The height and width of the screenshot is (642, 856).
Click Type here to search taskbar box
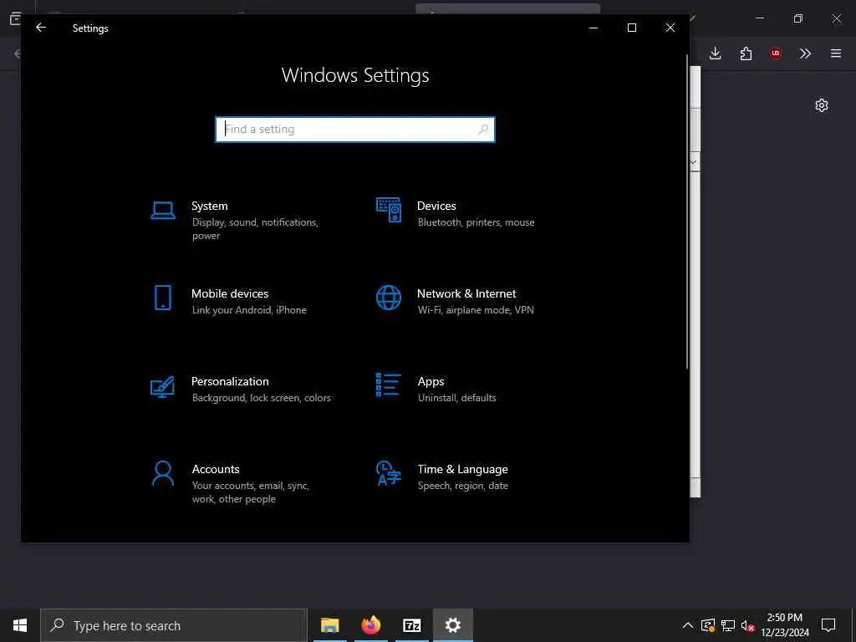[x=174, y=625]
